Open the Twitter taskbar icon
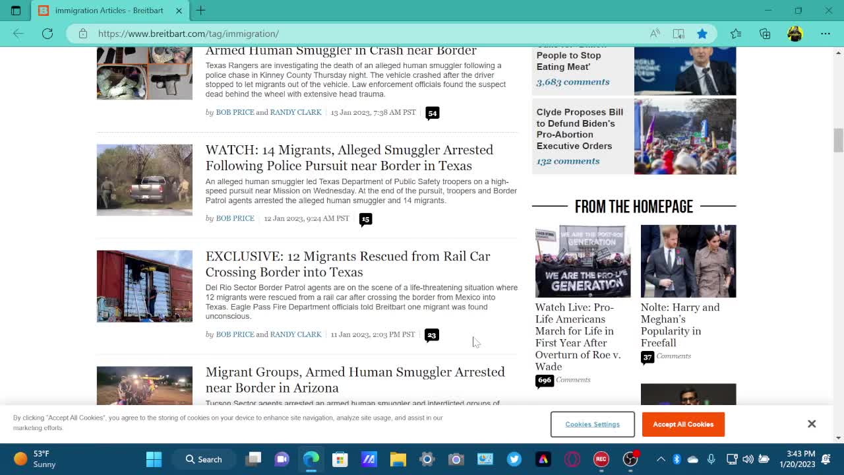 click(514, 459)
